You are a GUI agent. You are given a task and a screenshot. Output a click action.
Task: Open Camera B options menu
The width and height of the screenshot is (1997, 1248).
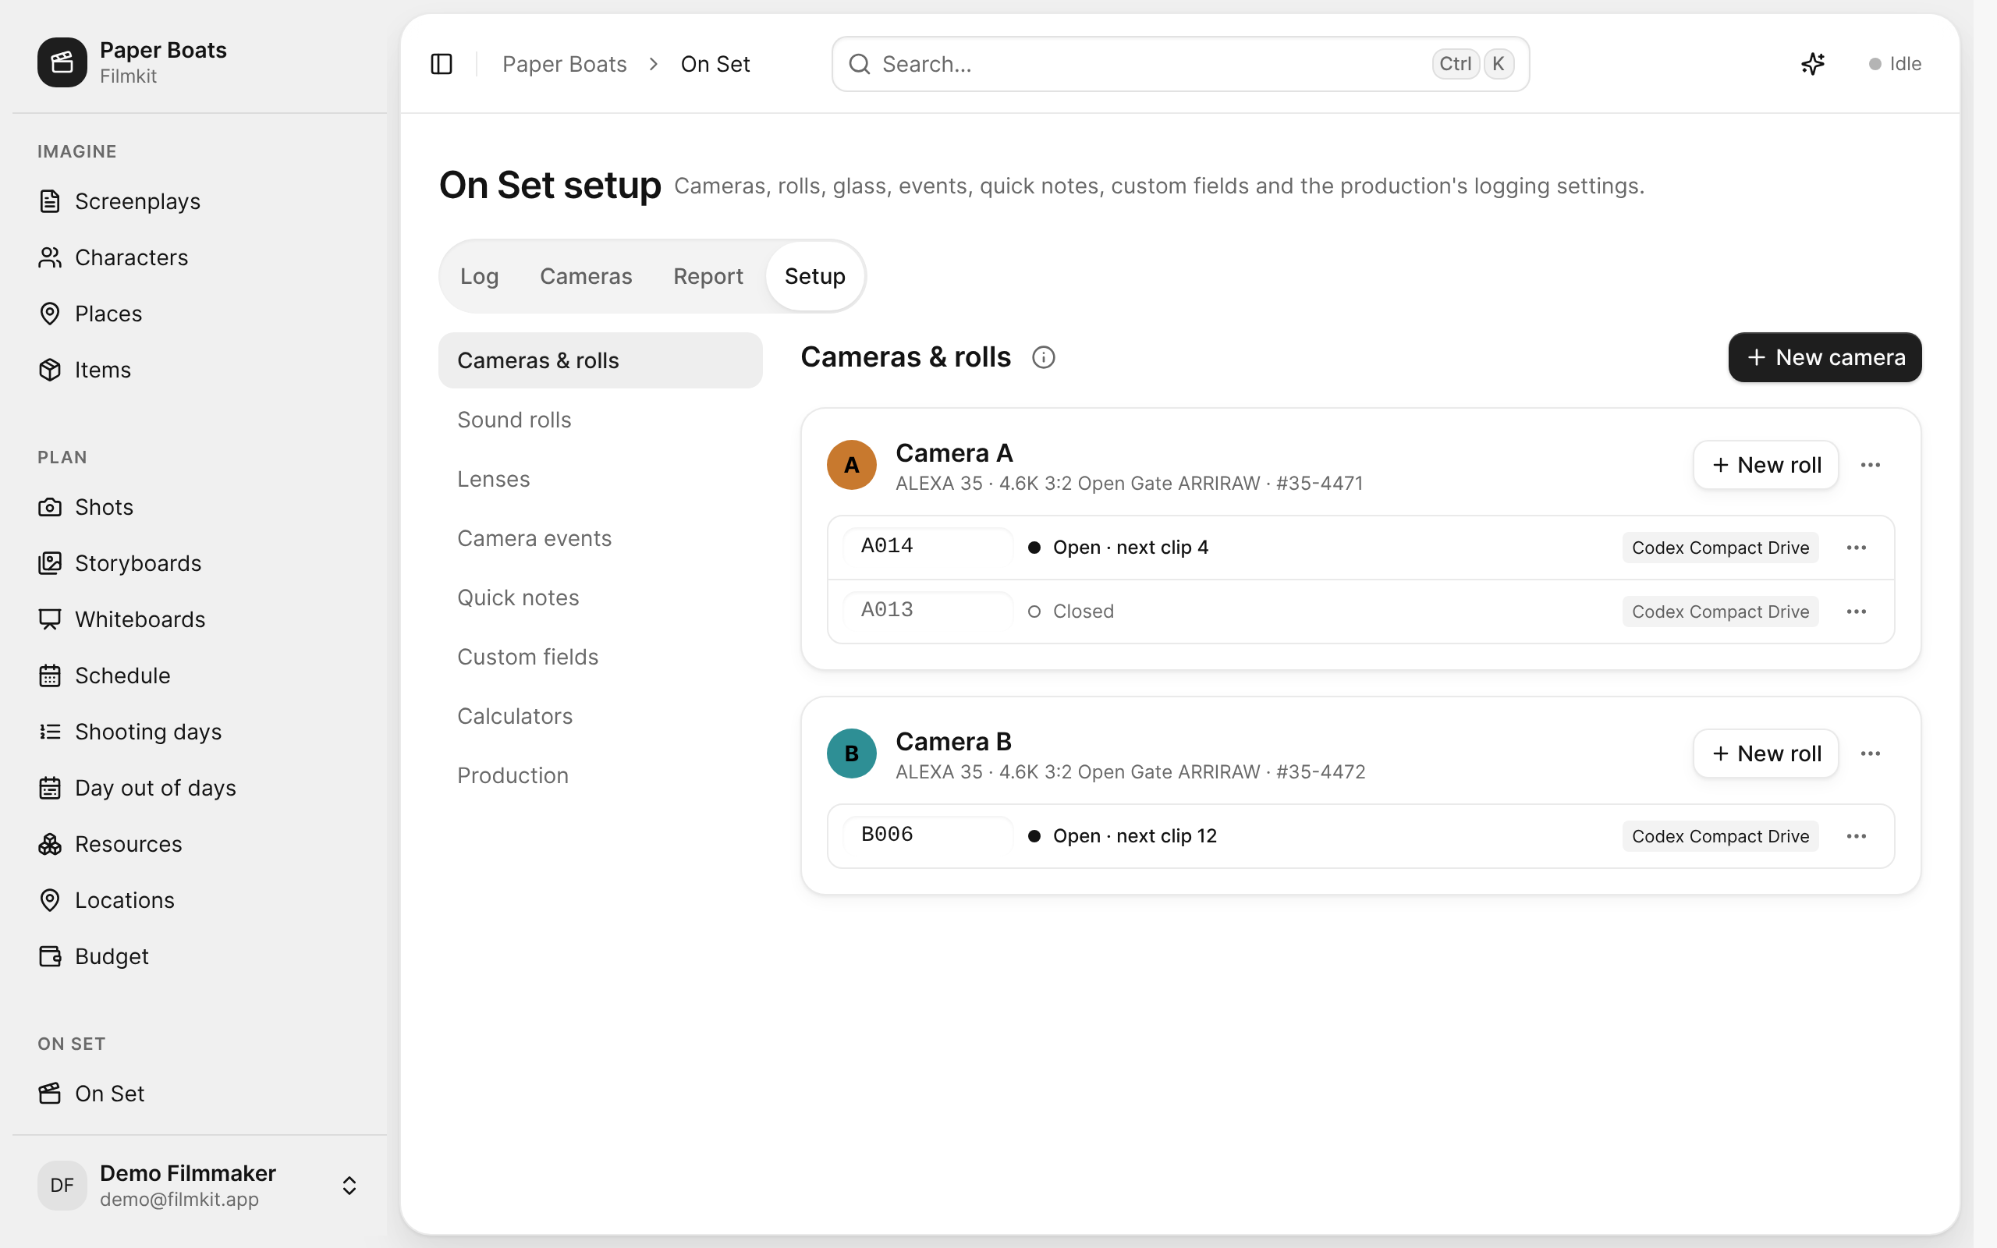1870,753
